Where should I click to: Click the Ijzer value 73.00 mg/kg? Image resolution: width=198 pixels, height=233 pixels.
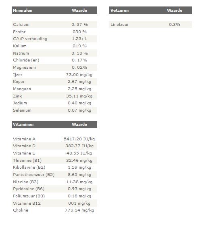[79, 74]
